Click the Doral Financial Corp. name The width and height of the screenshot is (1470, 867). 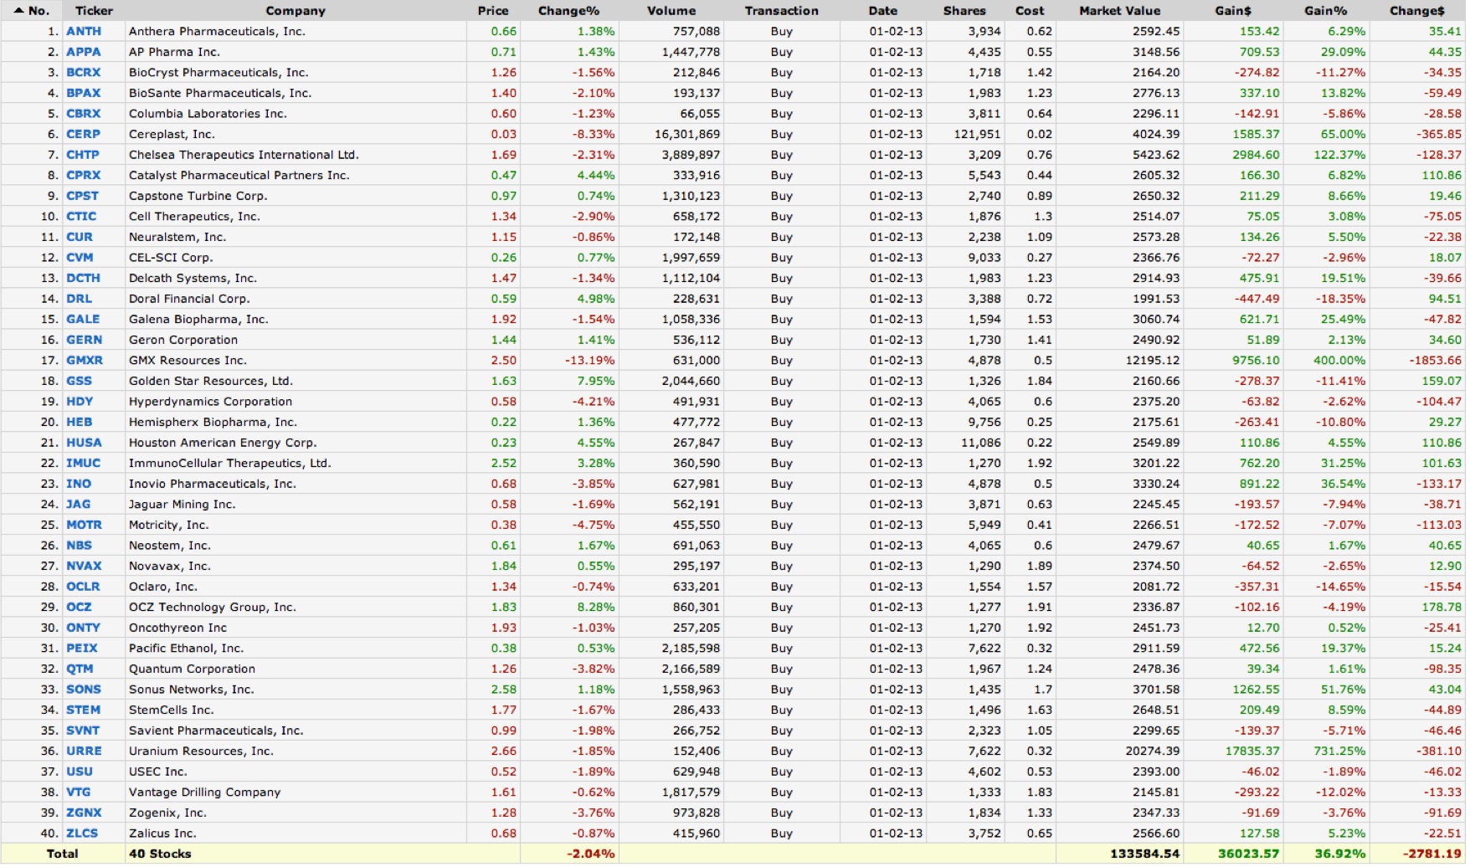(189, 299)
